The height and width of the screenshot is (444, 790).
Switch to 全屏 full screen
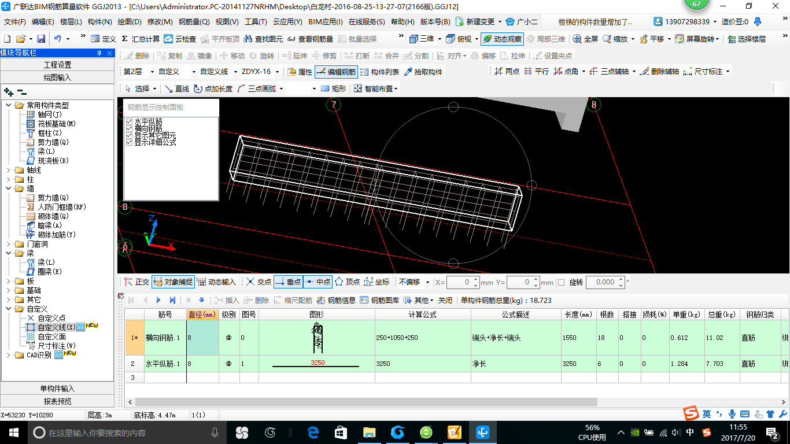point(585,39)
